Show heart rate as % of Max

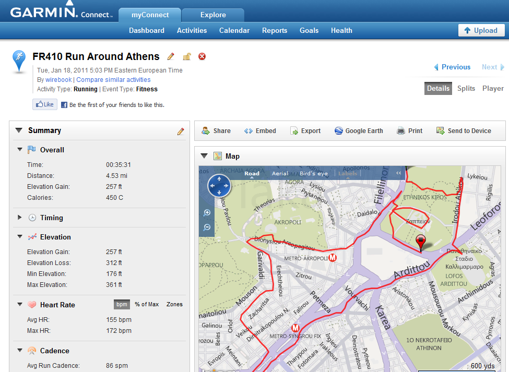click(147, 304)
